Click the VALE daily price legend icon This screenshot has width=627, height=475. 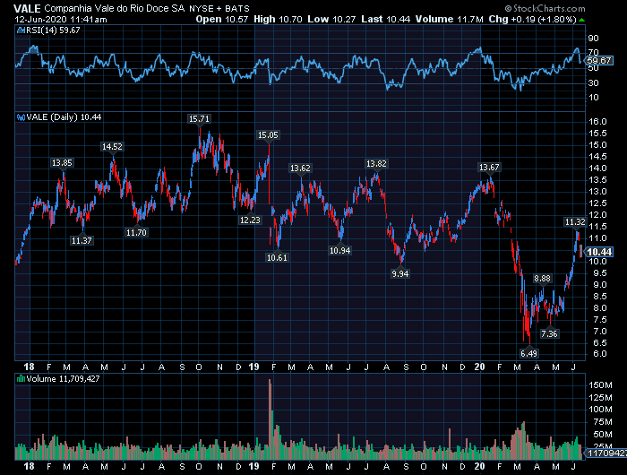point(21,117)
